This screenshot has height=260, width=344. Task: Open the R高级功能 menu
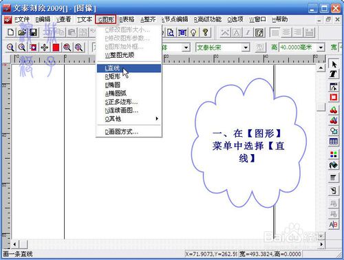tap(208, 20)
